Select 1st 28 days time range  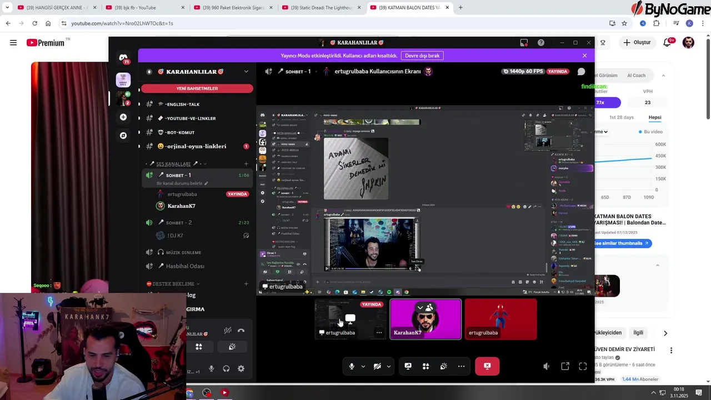click(x=622, y=117)
